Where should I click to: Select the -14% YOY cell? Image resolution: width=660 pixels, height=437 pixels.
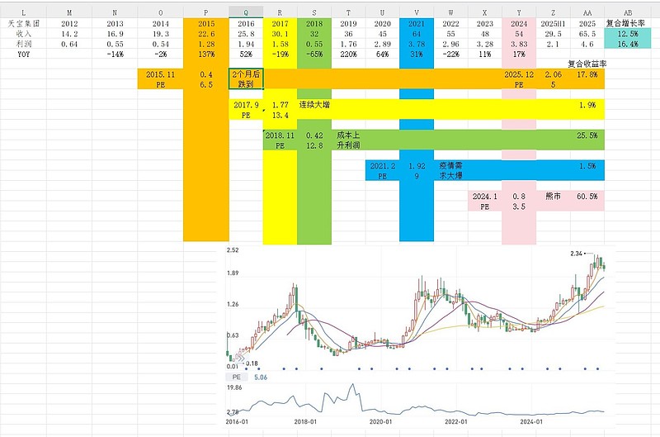tap(115, 54)
